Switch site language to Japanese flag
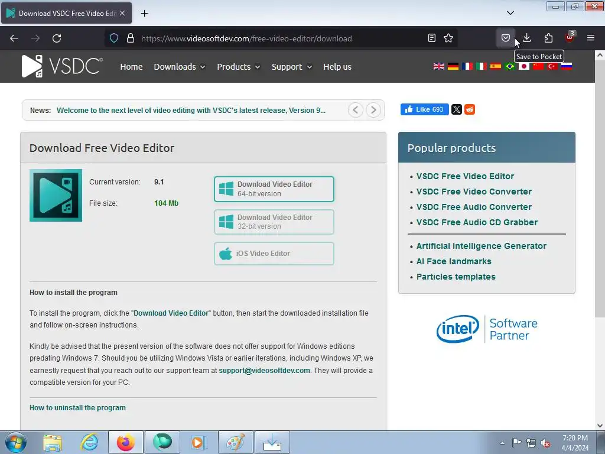Screen dimensions: 605x454 [523, 66]
